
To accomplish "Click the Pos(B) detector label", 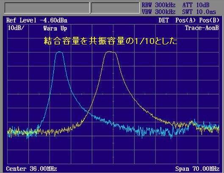I will [209, 20].
